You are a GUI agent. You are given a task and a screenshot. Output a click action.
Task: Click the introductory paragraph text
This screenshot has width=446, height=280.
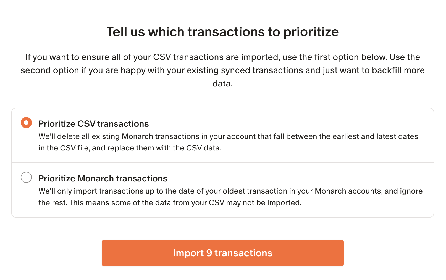point(223,70)
